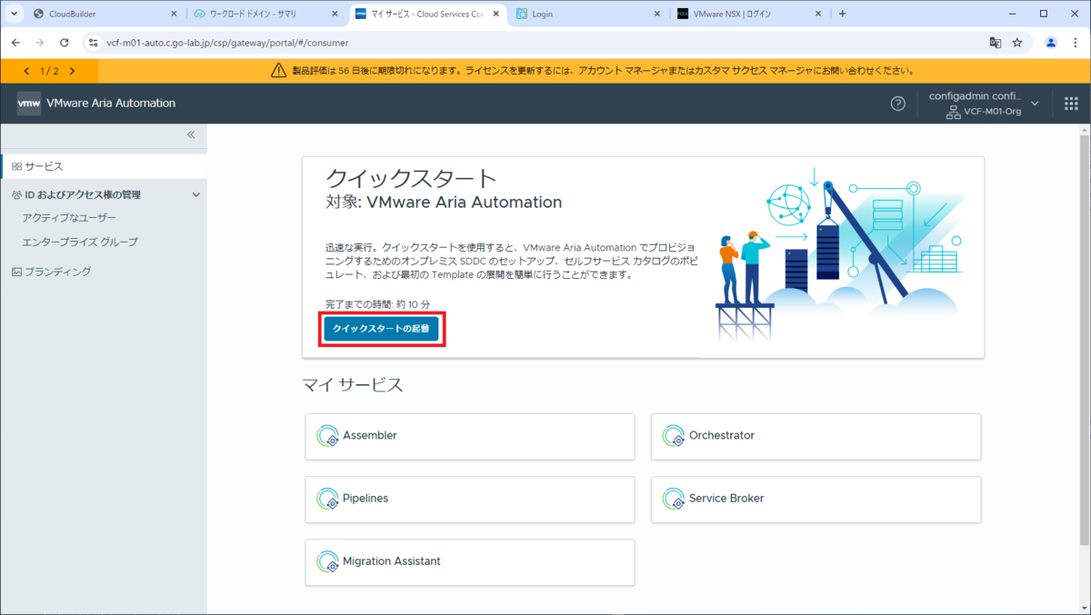Click the Service Broker icon

(674, 499)
